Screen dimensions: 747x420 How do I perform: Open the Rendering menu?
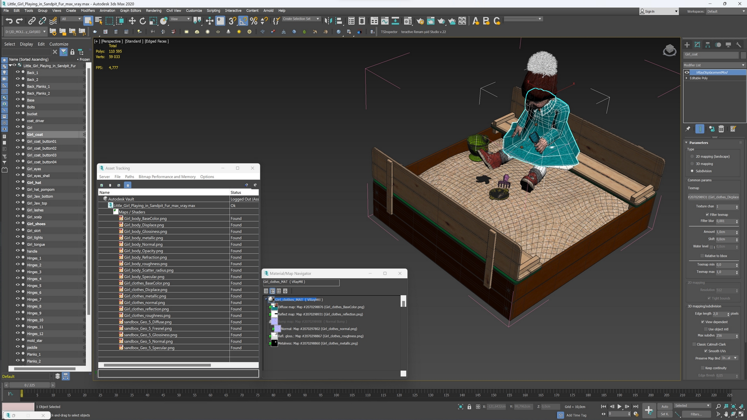[154, 10]
